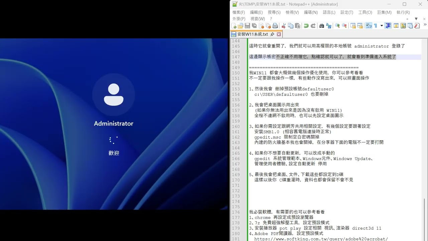Click the Print toolbar icon
The width and height of the screenshot is (428, 241).
275,26
